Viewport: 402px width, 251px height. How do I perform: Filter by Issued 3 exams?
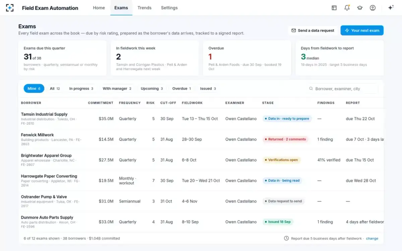click(x=208, y=88)
